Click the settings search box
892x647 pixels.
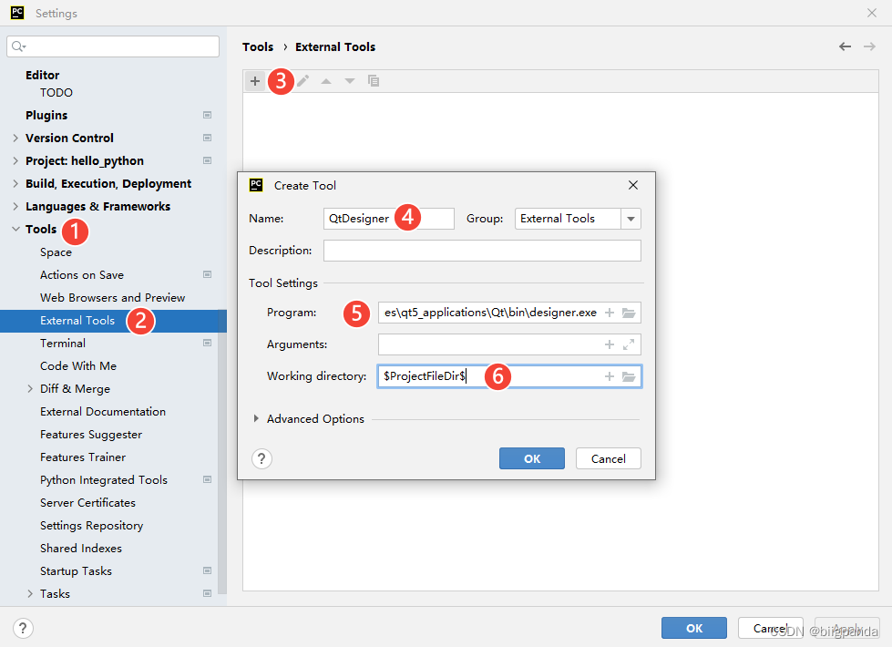[x=113, y=46]
